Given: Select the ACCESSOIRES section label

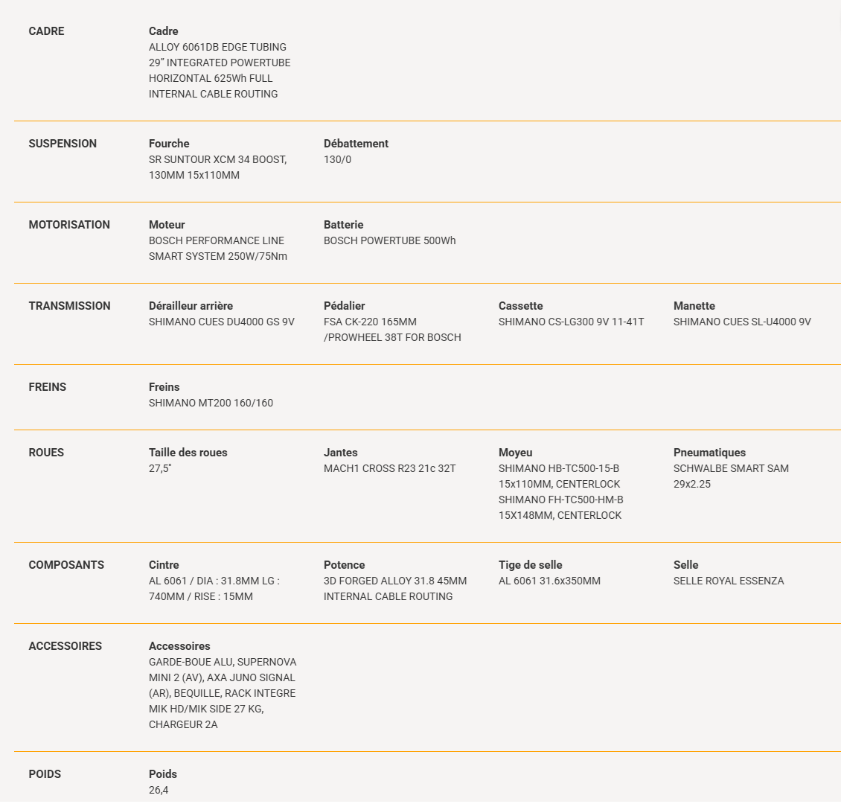Looking at the screenshot, I should coord(65,645).
